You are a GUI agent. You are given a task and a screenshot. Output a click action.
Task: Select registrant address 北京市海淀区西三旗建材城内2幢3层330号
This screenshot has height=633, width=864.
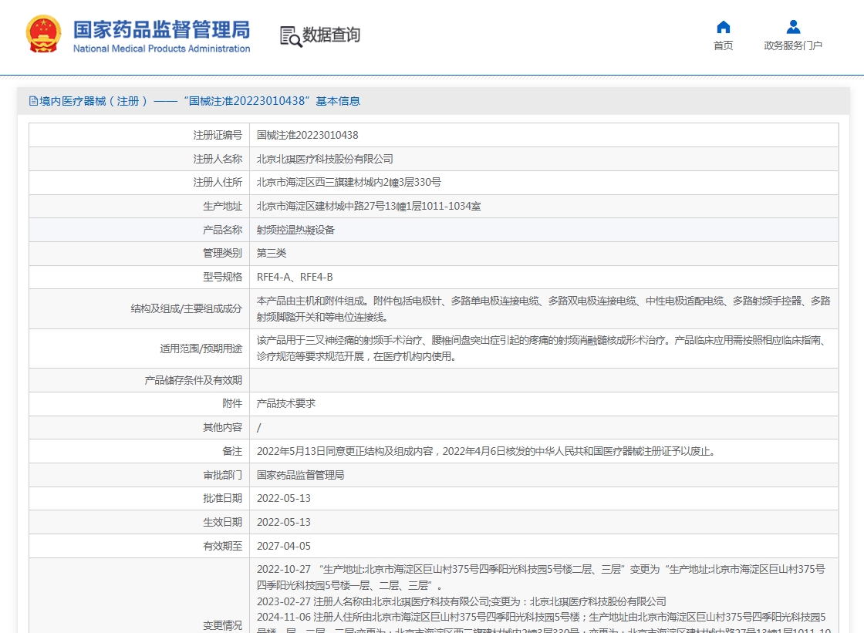pos(349,183)
